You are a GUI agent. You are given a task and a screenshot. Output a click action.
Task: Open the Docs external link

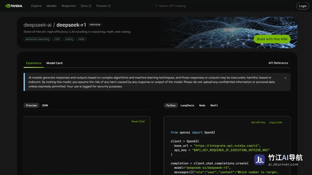(x=86, y=6)
